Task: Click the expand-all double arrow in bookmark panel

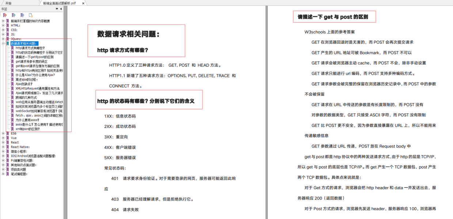Action: click(x=57, y=9)
